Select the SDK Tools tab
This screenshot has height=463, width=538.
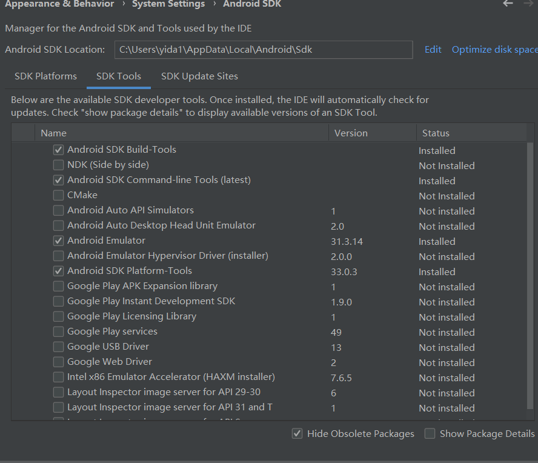[x=119, y=76]
